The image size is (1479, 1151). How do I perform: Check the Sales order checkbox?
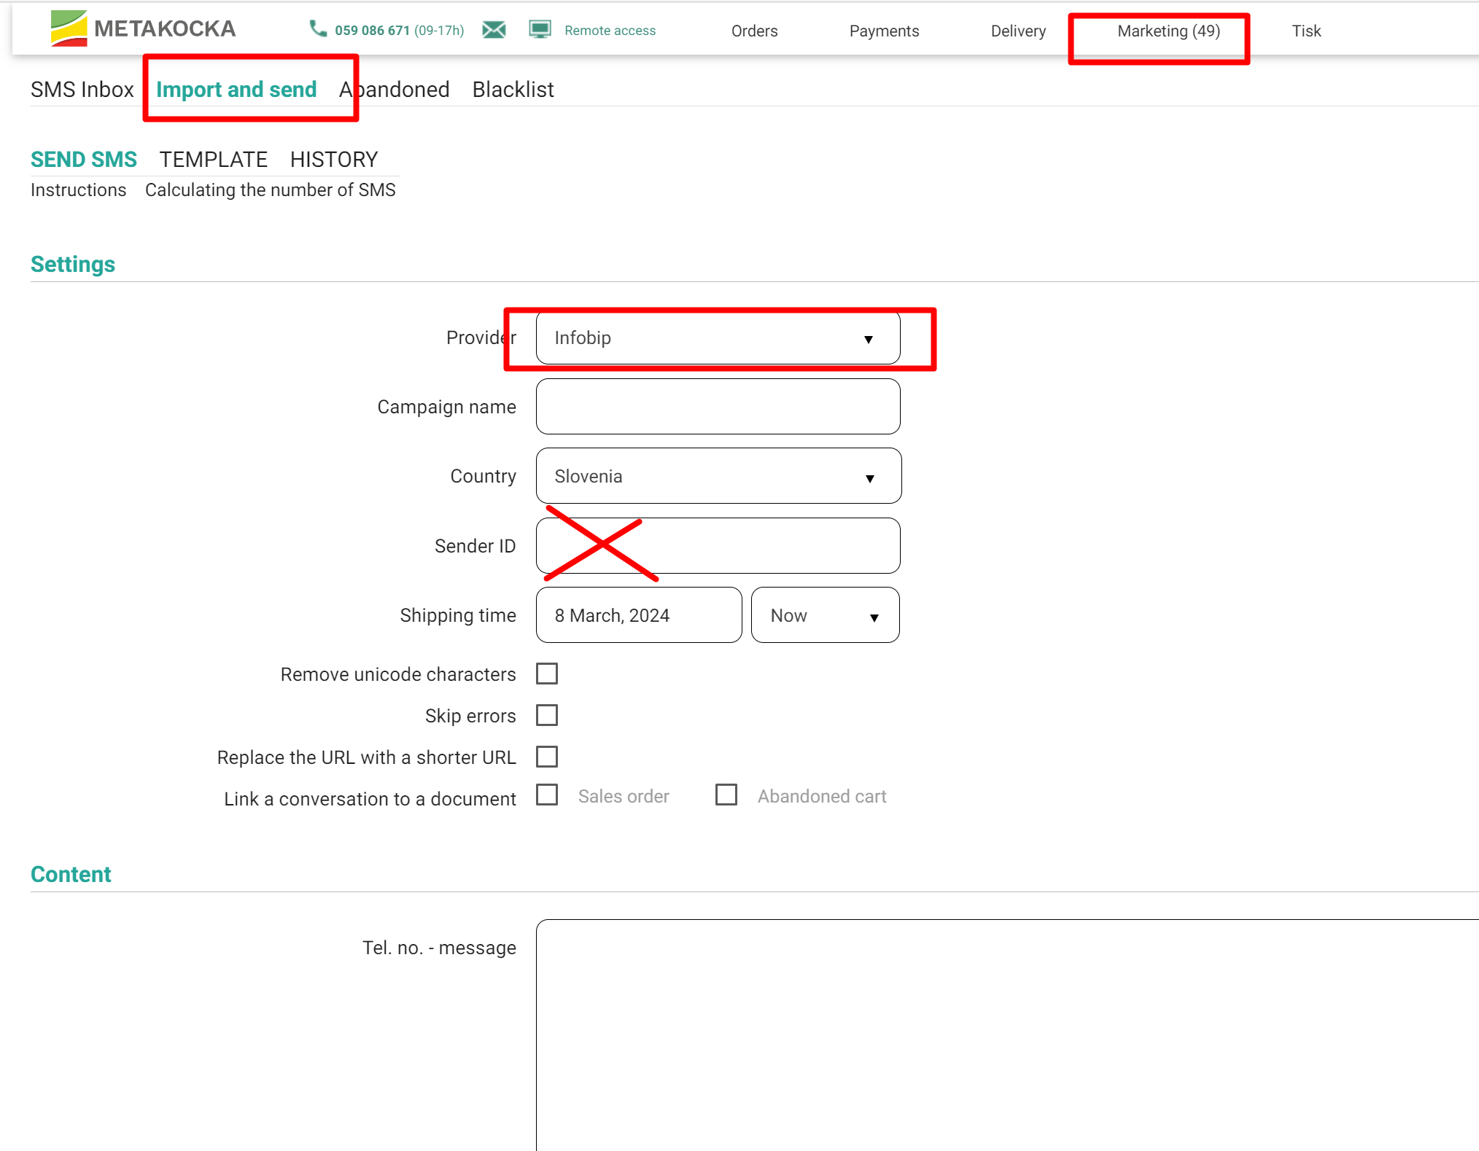(547, 795)
